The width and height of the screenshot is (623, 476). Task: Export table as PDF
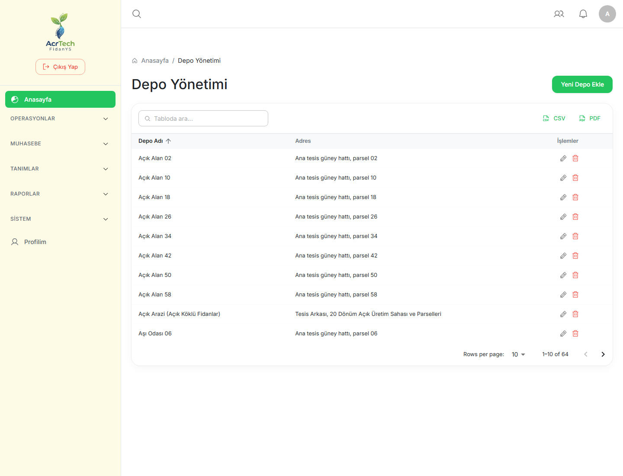(590, 119)
